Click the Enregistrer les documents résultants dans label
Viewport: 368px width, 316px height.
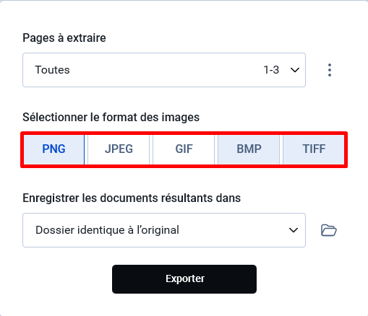[x=132, y=198]
